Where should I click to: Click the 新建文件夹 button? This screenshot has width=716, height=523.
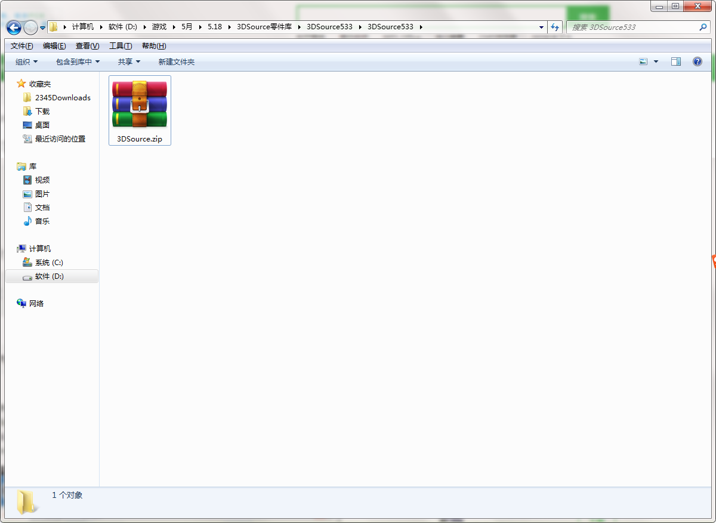coord(176,61)
